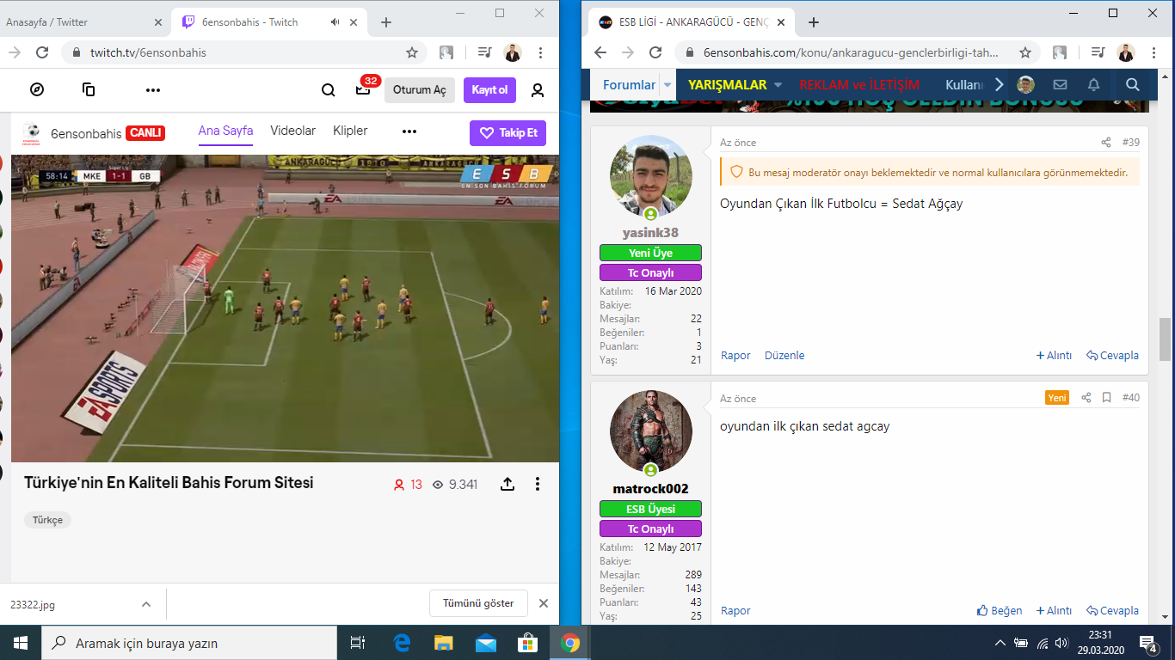The height and width of the screenshot is (660, 1175).
Task: Click the share icon below the stream
Action: coord(508,484)
